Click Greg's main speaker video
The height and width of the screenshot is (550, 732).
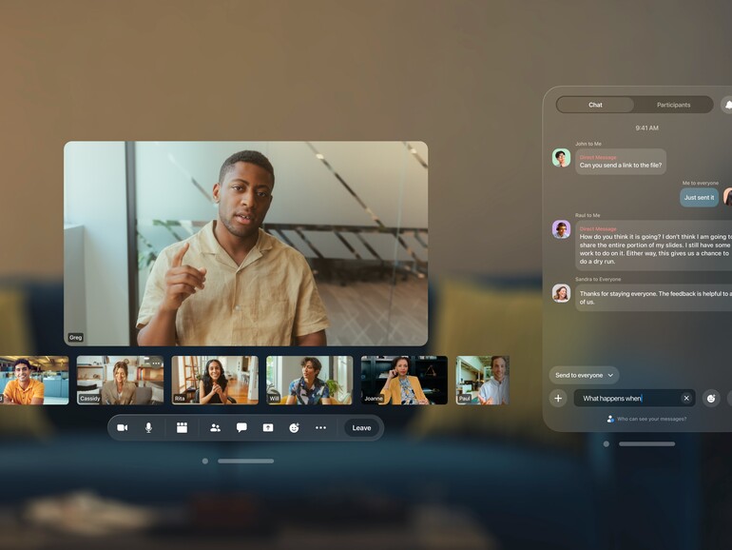pyautogui.click(x=245, y=244)
